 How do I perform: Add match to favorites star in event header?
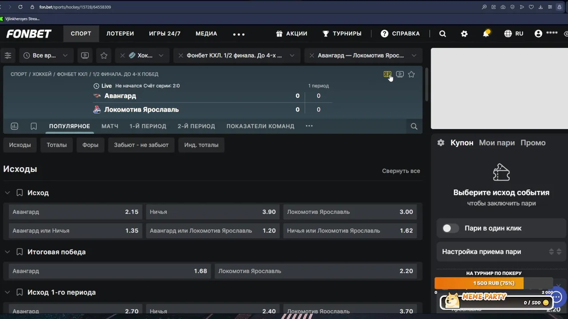click(x=411, y=74)
